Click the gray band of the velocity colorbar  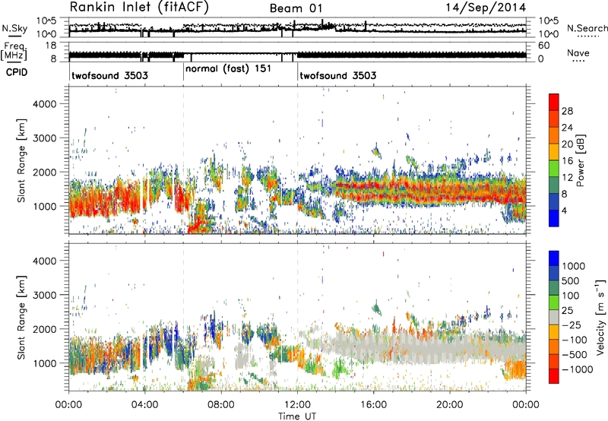554,317
